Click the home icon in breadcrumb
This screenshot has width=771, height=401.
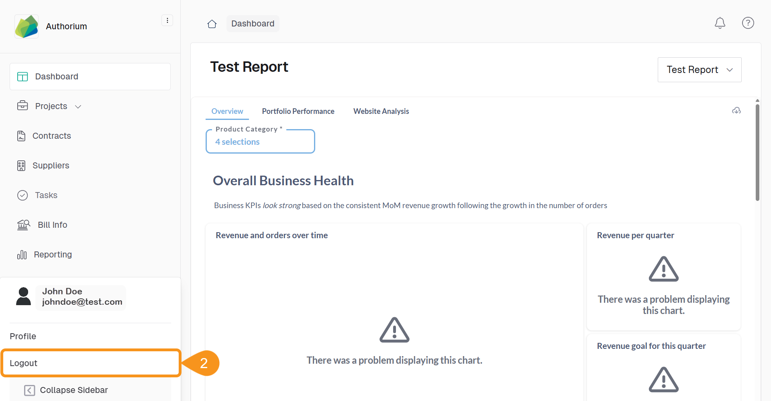(212, 24)
